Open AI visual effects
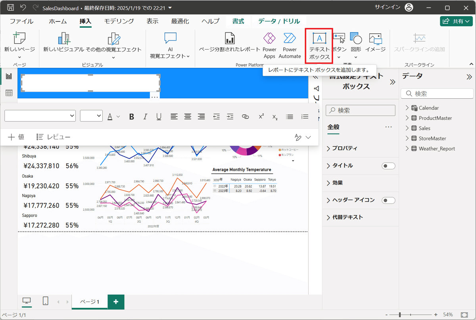This screenshot has width=476, height=320. pyautogui.click(x=170, y=46)
